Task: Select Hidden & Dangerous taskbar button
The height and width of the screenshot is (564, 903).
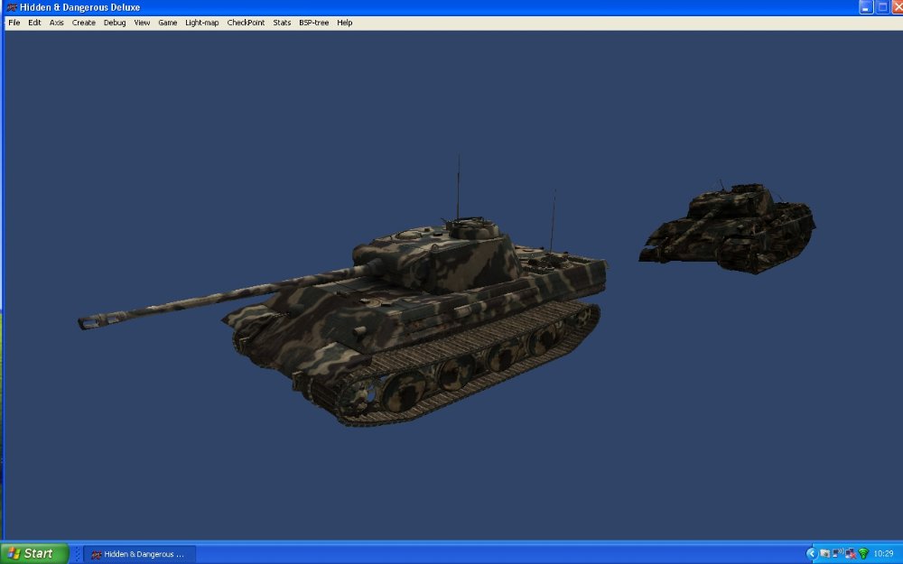Action: pyautogui.click(x=140, y=554)
